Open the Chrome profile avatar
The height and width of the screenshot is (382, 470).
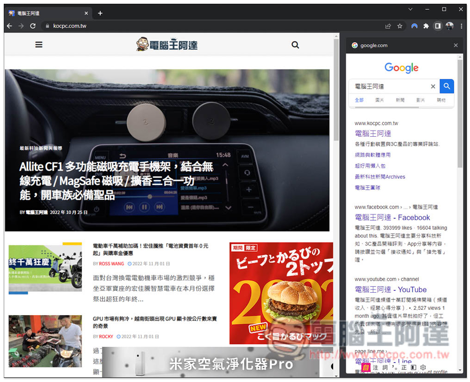449,26
